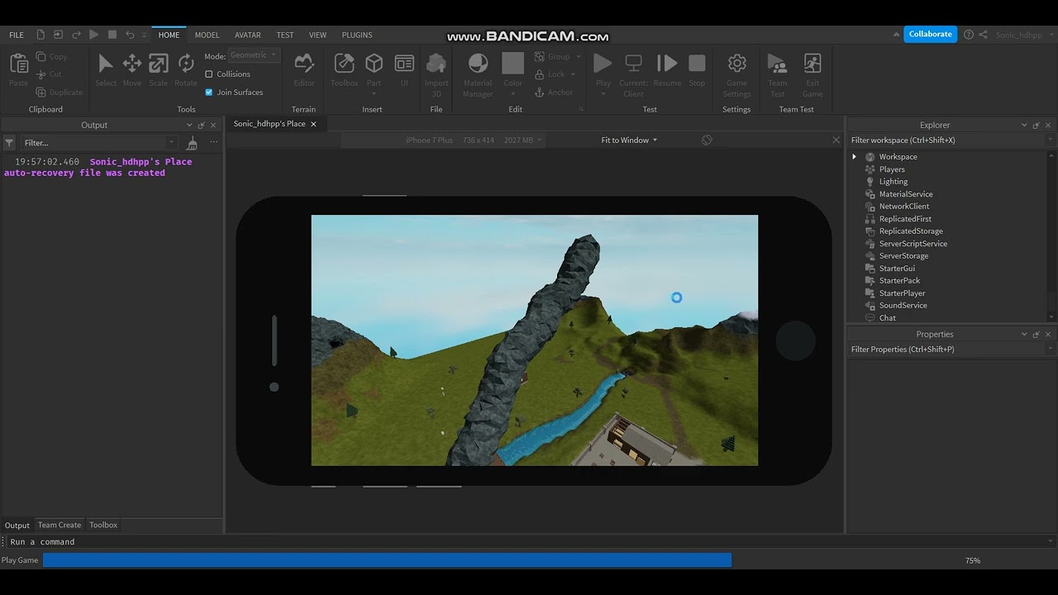Select ReplicatedStorage in Explorer
Image resolution: width=1058 pixels, height=595 pixels.
coord(911,231)
